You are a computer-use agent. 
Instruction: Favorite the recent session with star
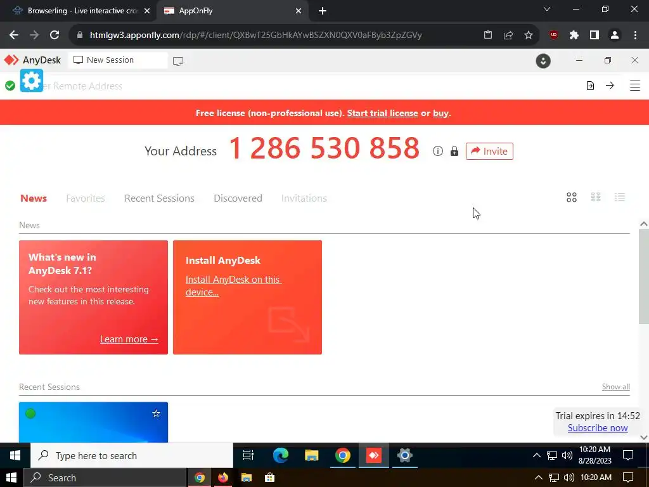pos(156,413)
